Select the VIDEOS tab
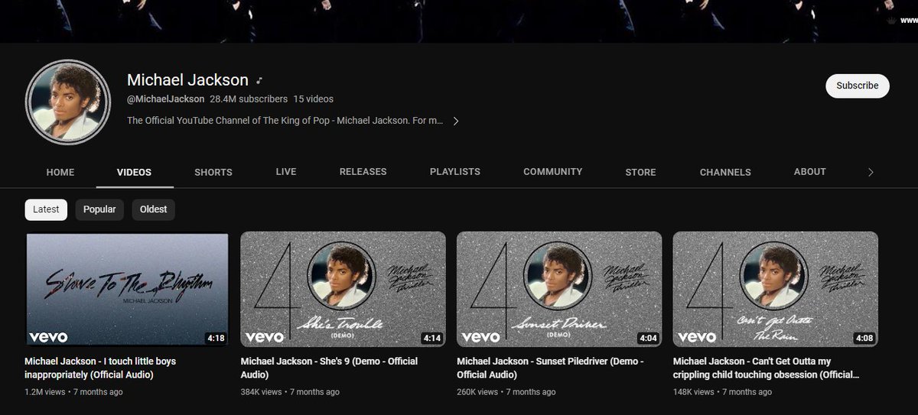Screen dimensions: 918x415 click(135, 172)
